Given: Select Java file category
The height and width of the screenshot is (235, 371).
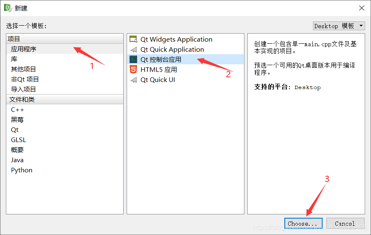Looking at the screenshot, I should click(x=65, y=160).
